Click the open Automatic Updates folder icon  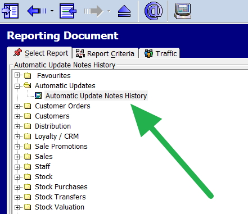[28, 85]
